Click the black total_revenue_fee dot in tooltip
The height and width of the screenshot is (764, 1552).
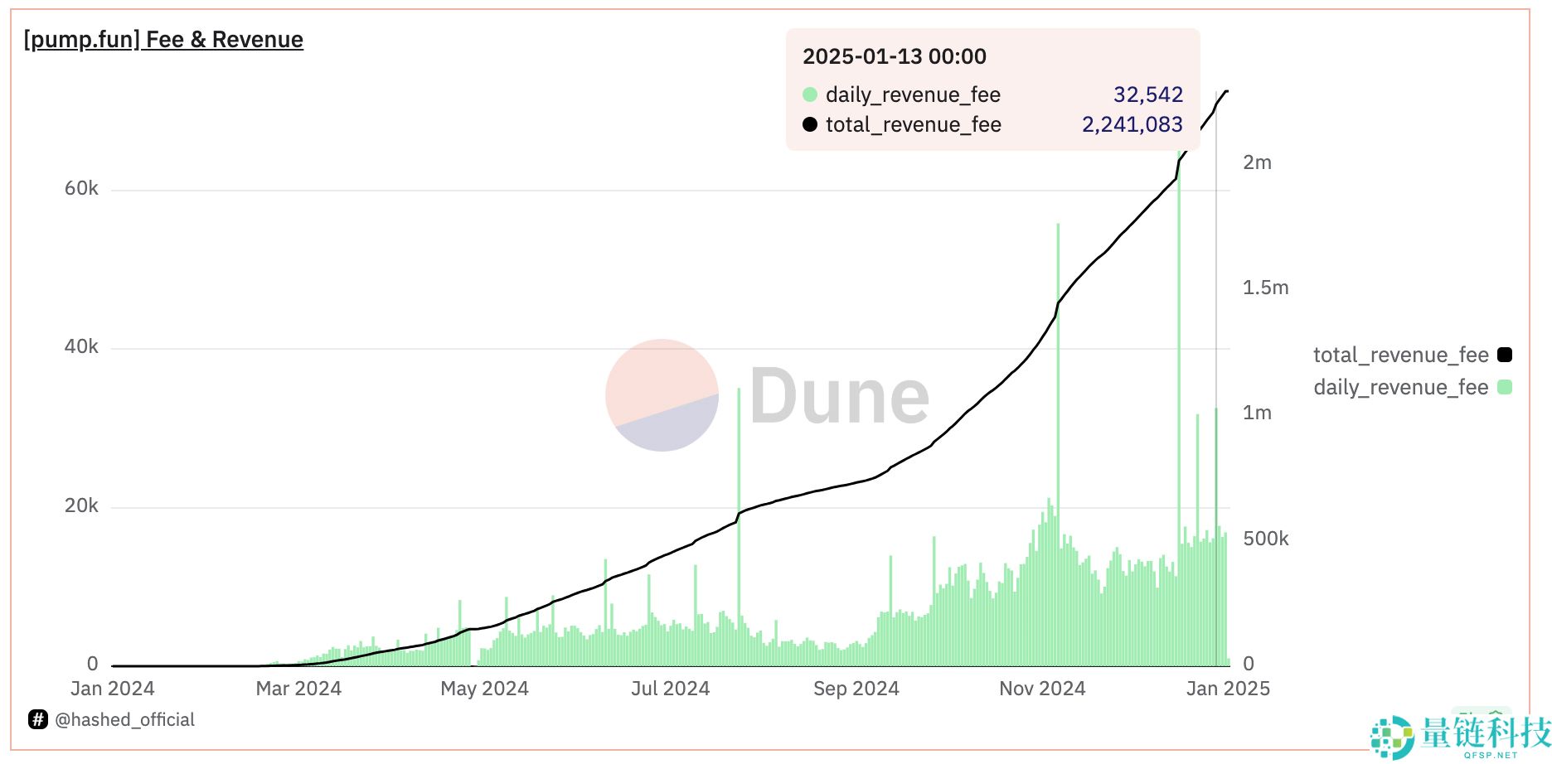(810, 124)
